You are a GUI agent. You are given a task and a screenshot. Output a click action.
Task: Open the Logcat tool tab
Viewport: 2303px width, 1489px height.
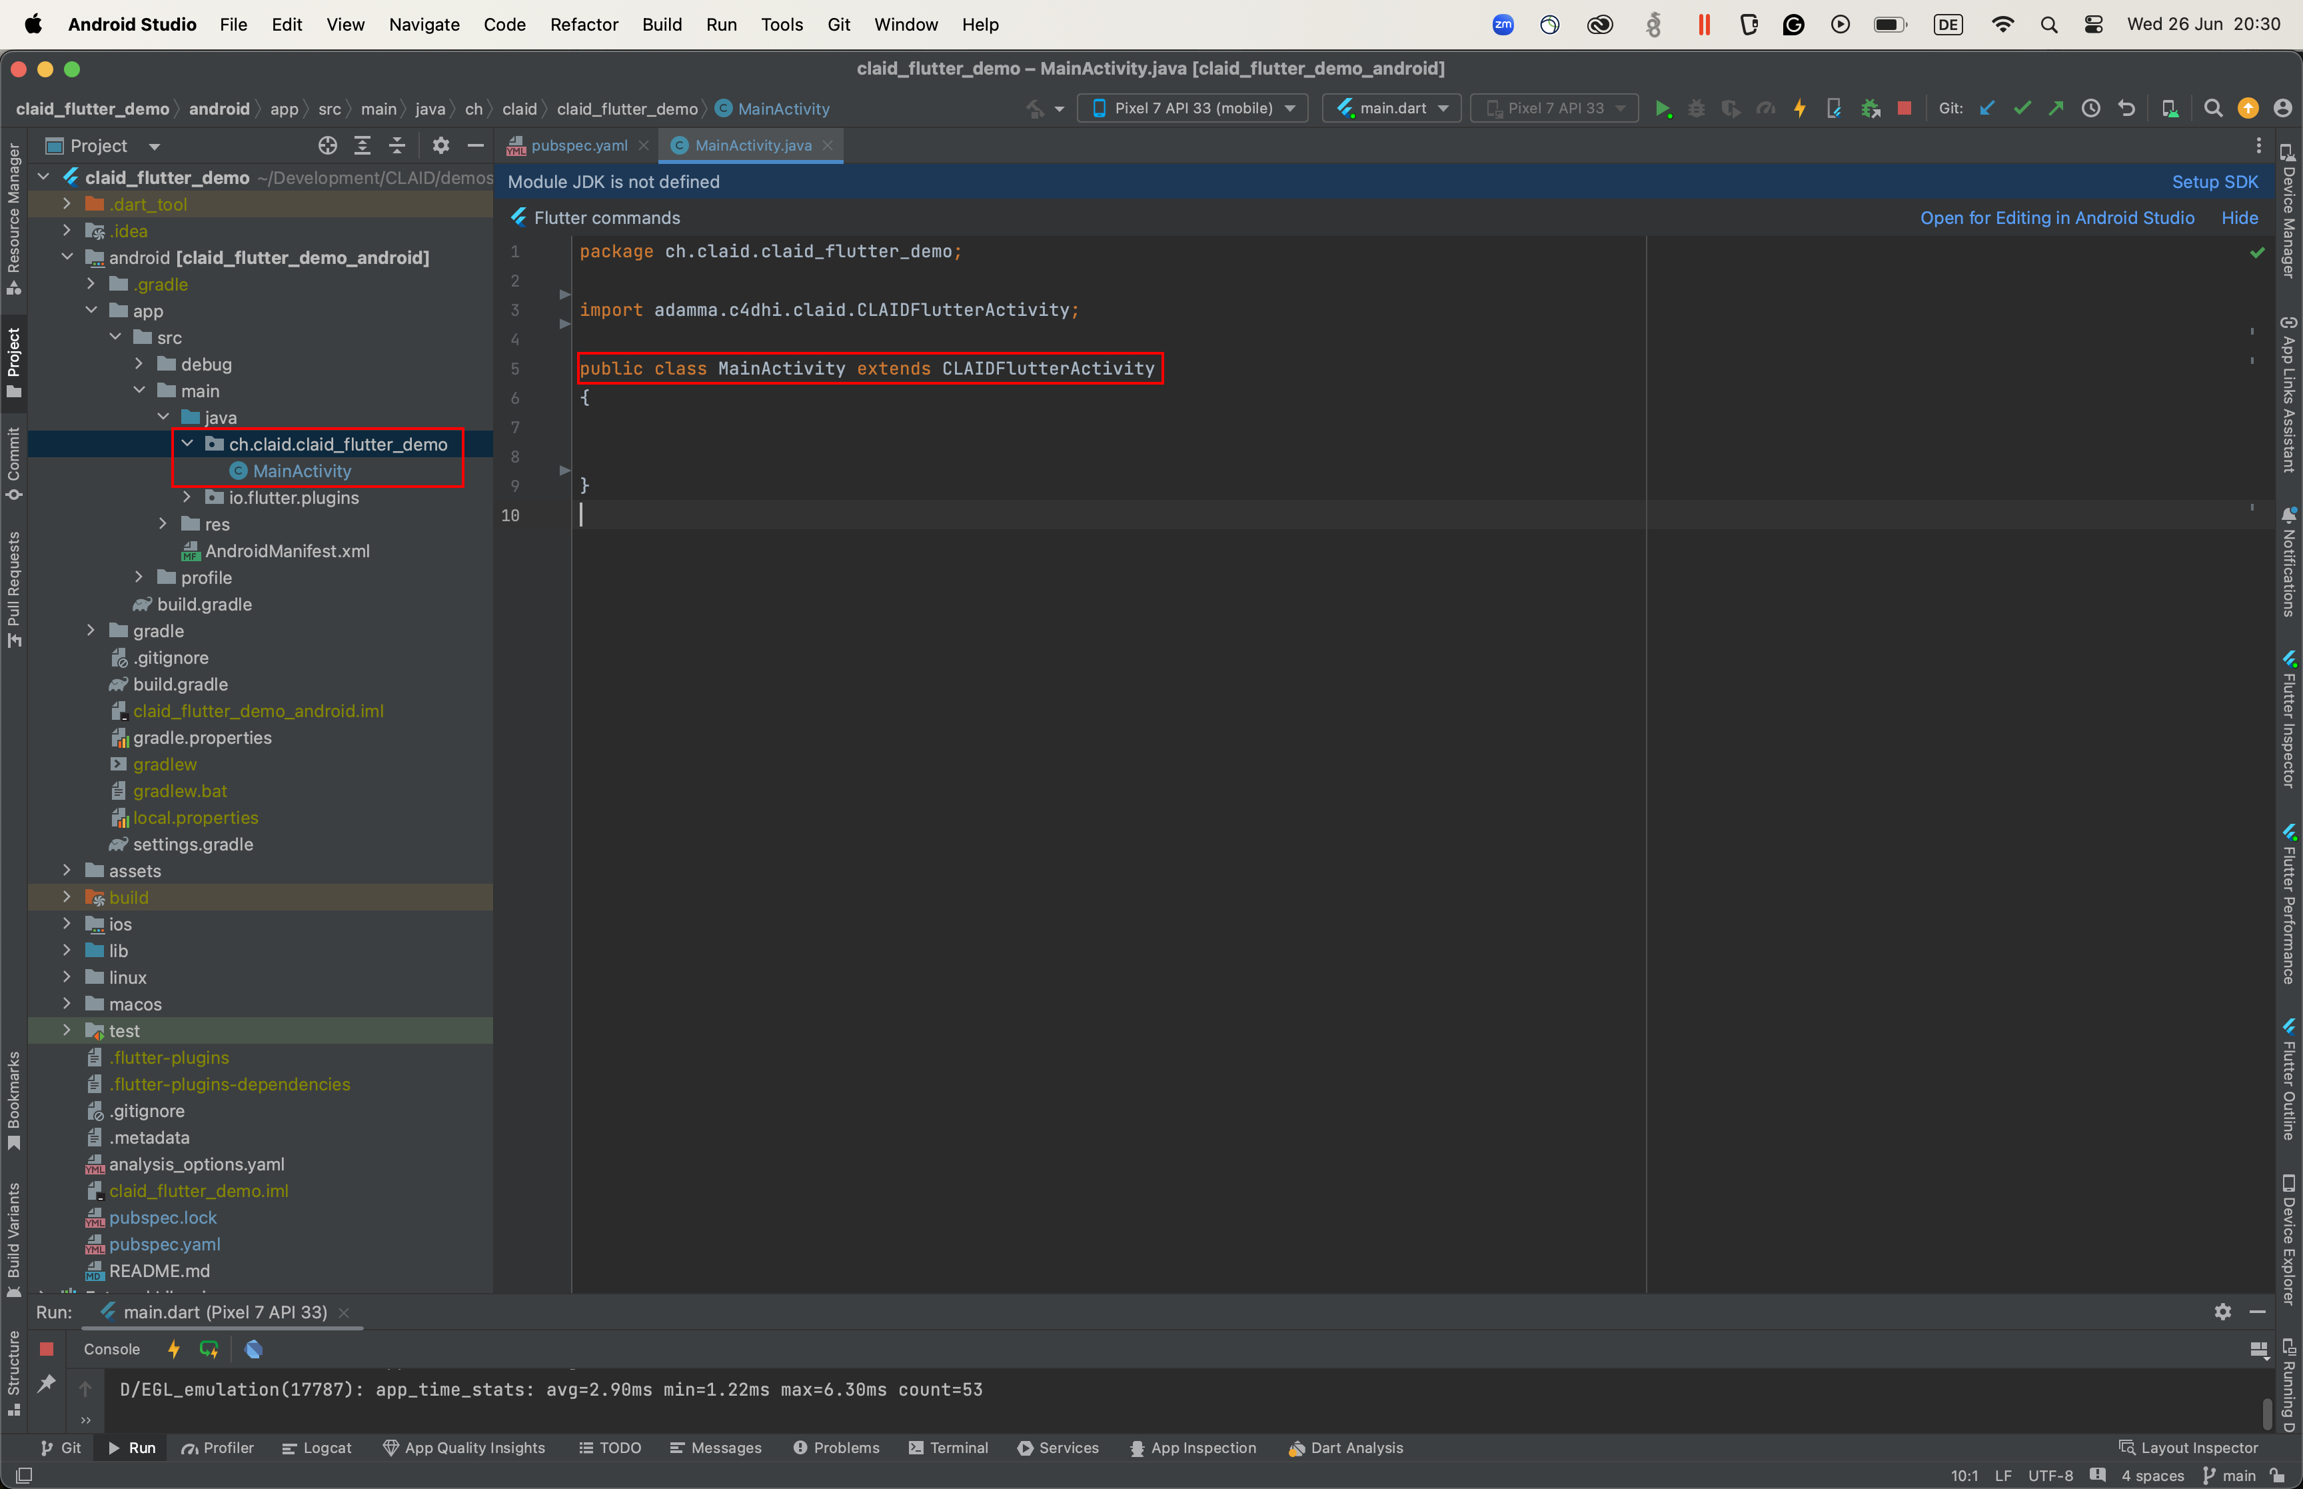316,1448
